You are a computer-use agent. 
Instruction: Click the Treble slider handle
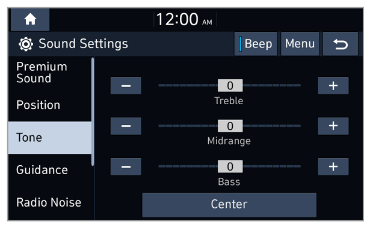[x=230, y=86]
